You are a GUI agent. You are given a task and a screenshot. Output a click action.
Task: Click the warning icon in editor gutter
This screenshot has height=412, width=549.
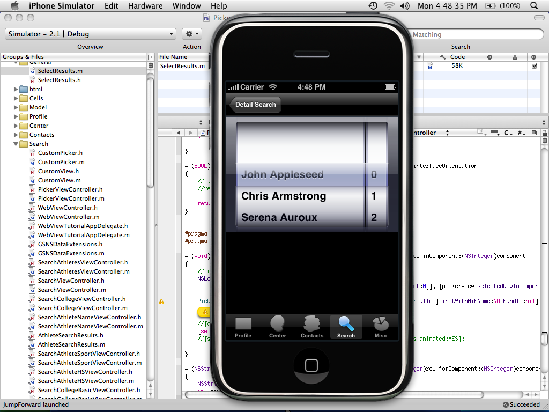[x=161, y=301]
